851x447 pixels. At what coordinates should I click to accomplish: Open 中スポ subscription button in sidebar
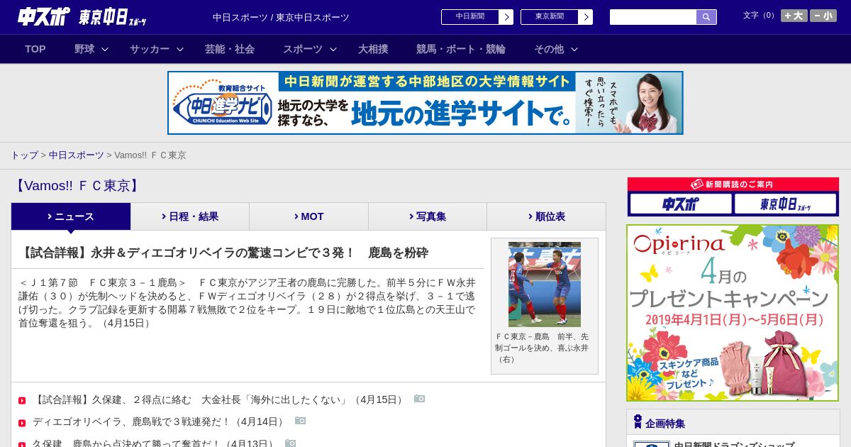[681, 204]
